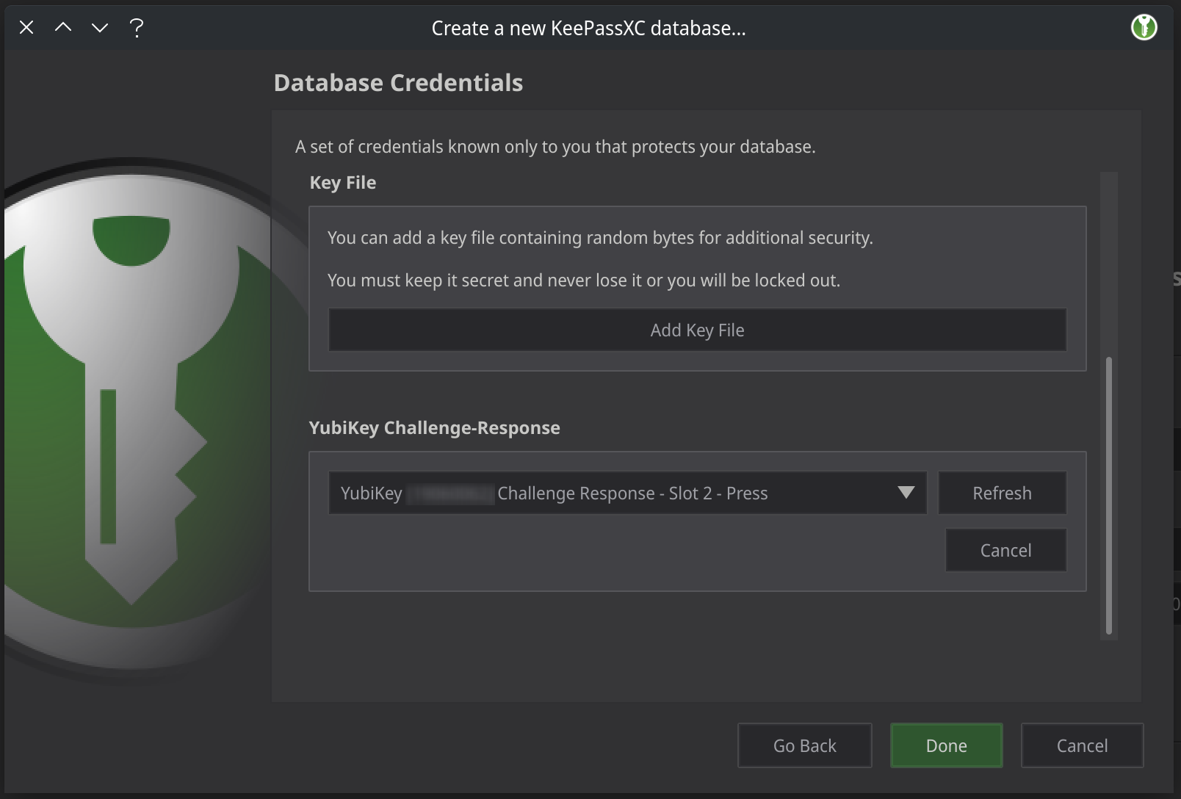Image resolution: width=1181 pixels, height=799 pixels.
Task: Go Back to the previous setup step
Action: point(804,745)
